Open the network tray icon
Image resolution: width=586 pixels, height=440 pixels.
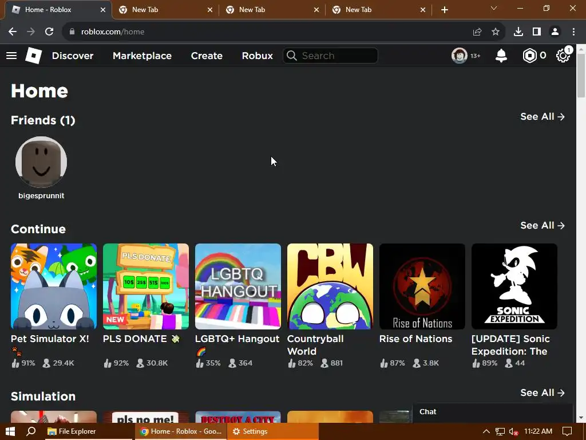coord(500,431)
